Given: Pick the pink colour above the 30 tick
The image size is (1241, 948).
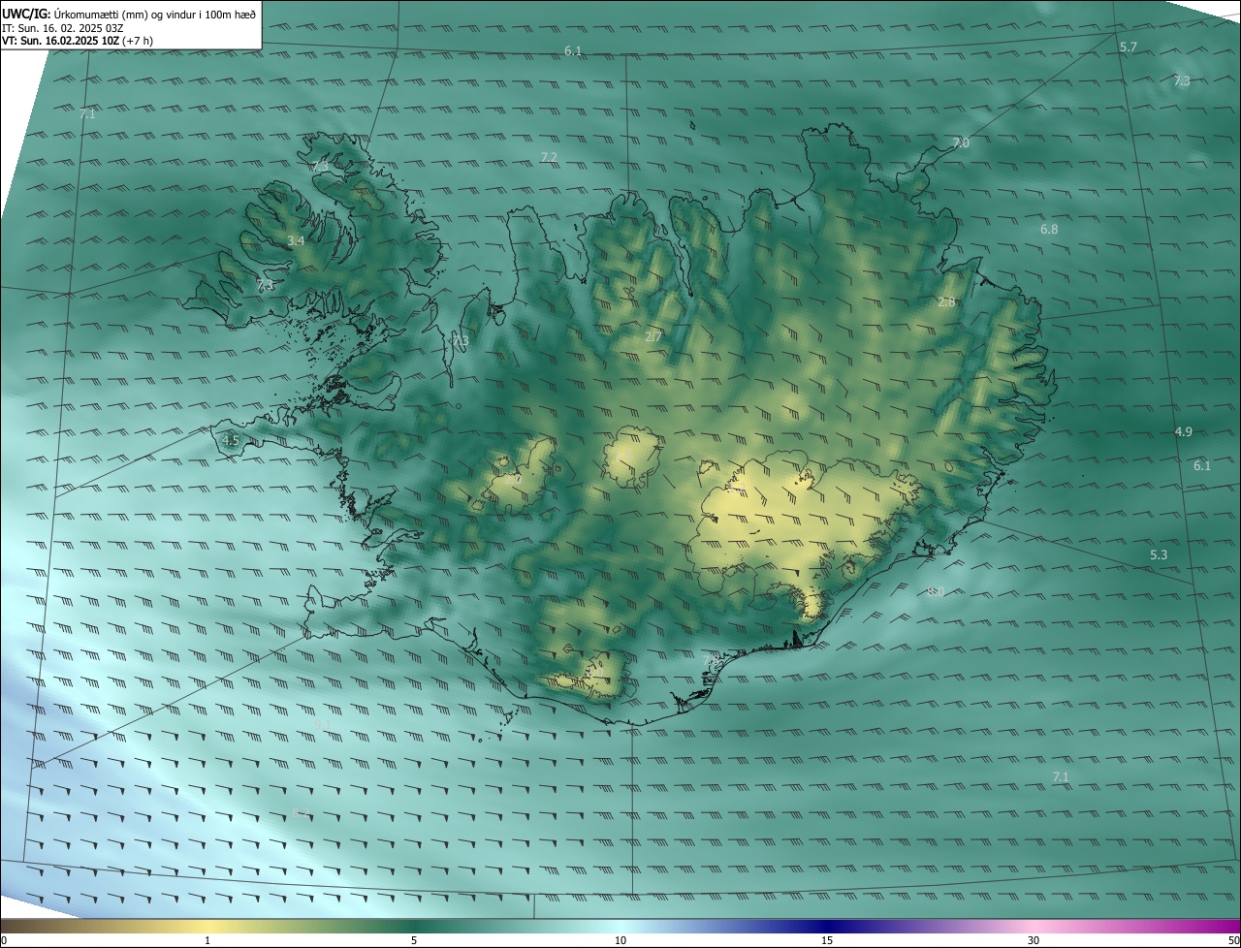Looking at the screenshot, I should click(x=1034, y=926).
